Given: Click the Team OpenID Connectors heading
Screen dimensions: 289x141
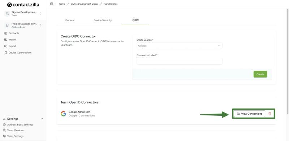Looking at the screenshot, I should pos(79,102).
